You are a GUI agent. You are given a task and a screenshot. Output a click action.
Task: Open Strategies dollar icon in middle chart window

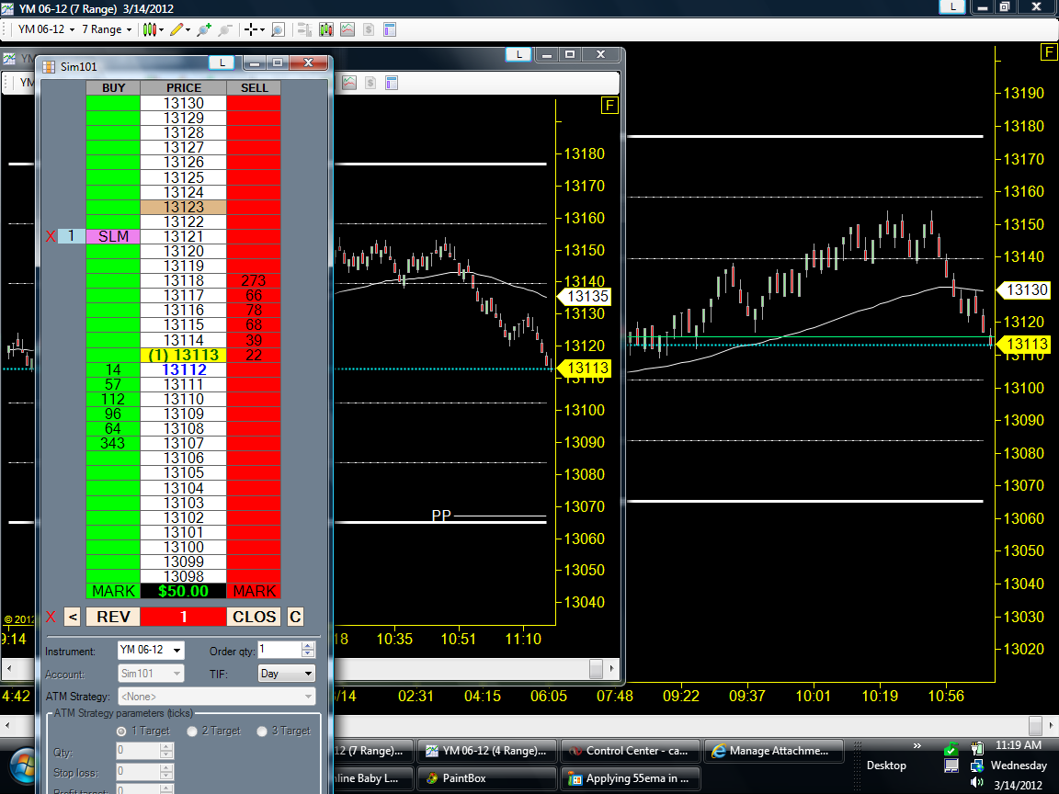[x=370, y=83]
